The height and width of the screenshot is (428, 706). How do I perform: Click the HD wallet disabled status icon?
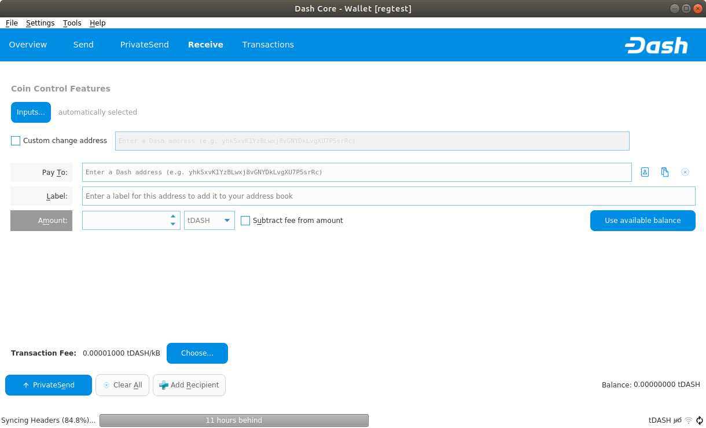[678, 420]
